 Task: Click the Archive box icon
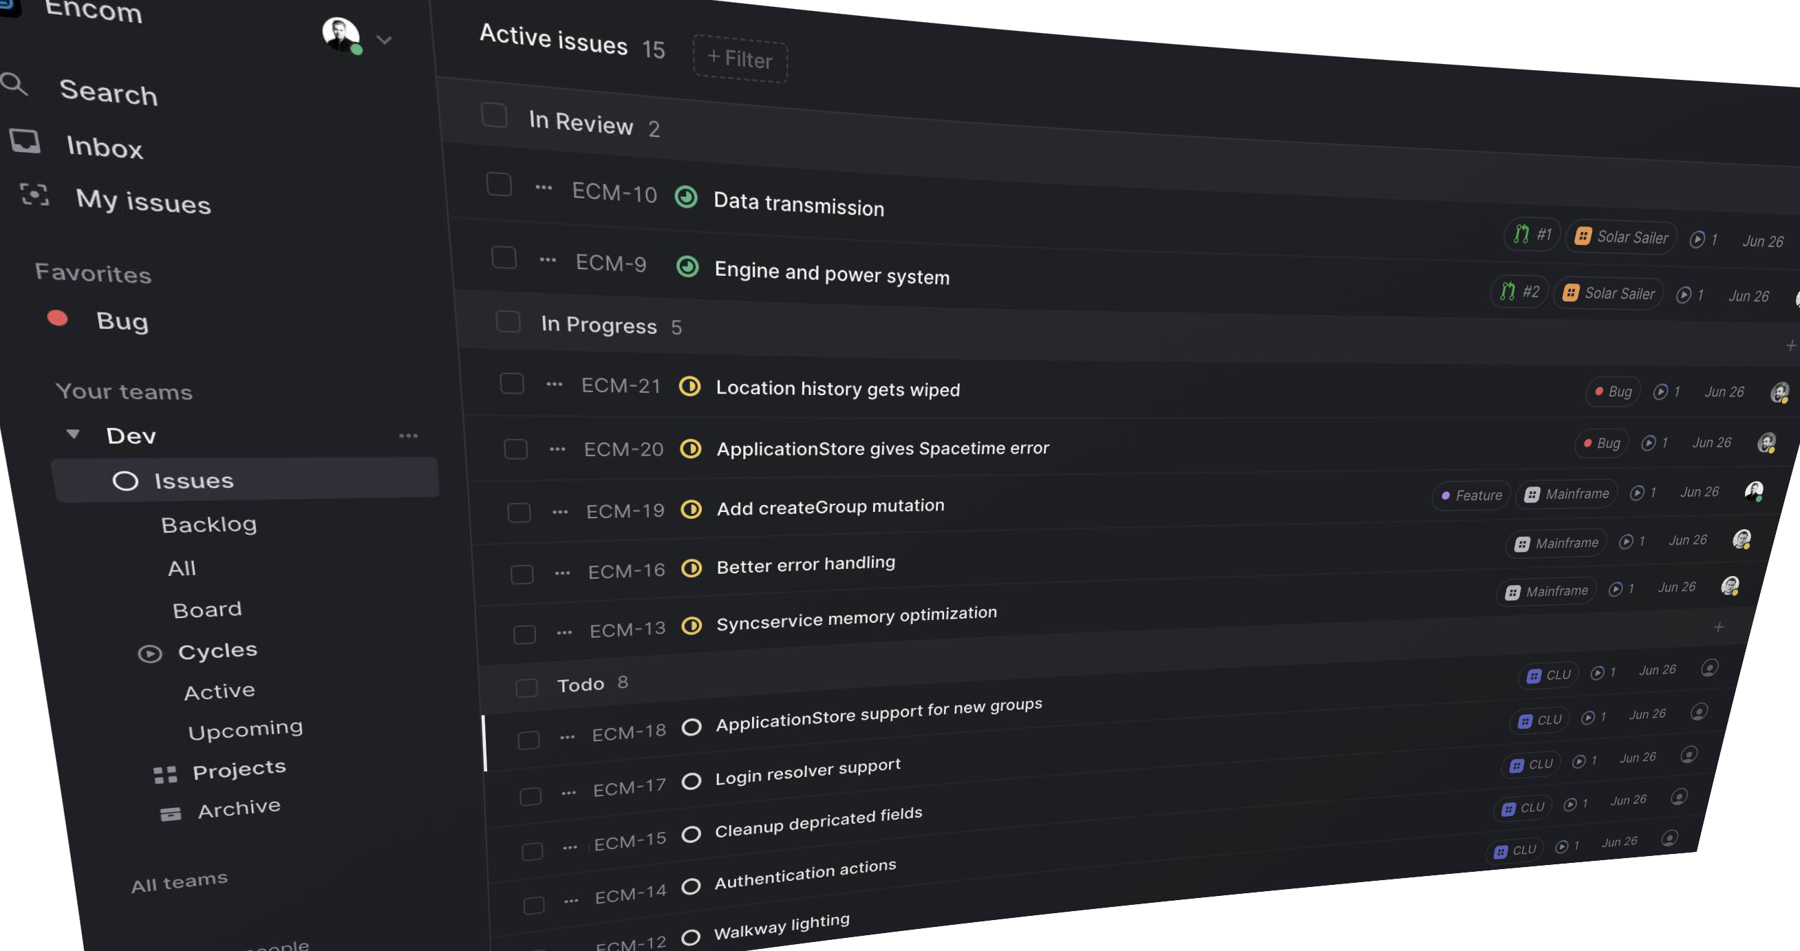click(171, 814)
